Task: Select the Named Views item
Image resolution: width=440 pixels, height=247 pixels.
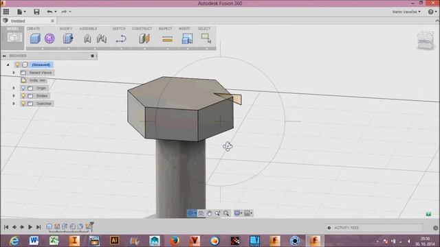Action: pyautogui.click(x=41, y=73)
